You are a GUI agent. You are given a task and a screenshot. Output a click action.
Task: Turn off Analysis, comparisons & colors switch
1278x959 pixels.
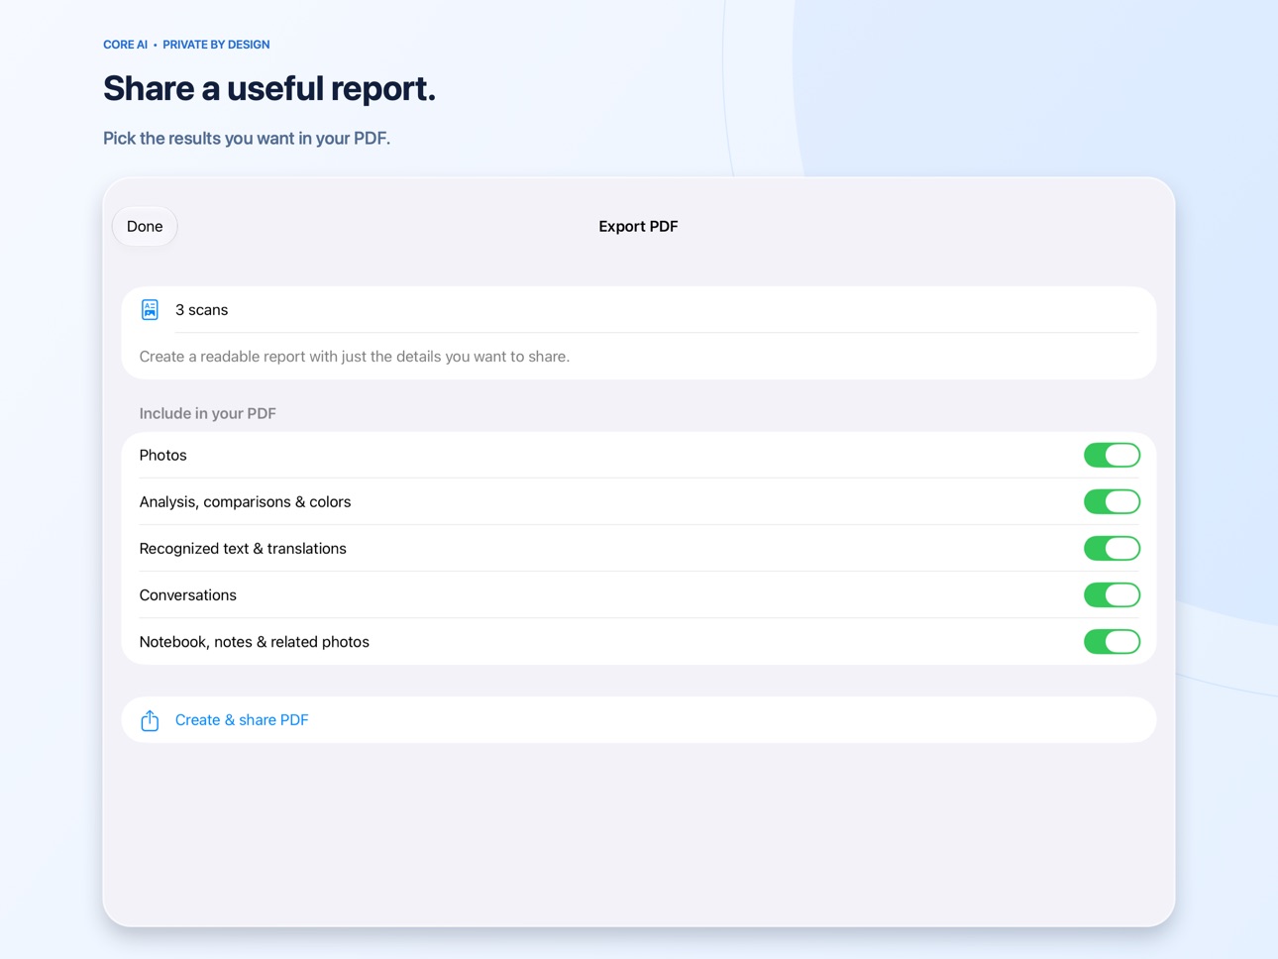coord(1112,502)
